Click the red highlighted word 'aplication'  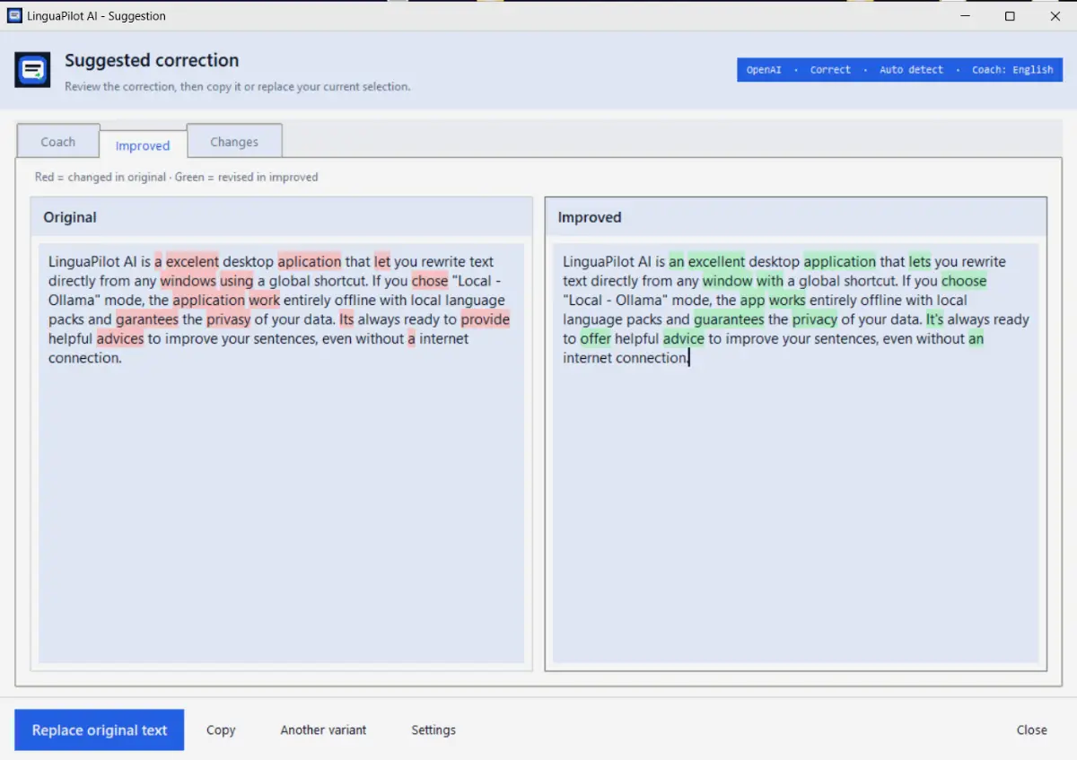click(310, 262)
